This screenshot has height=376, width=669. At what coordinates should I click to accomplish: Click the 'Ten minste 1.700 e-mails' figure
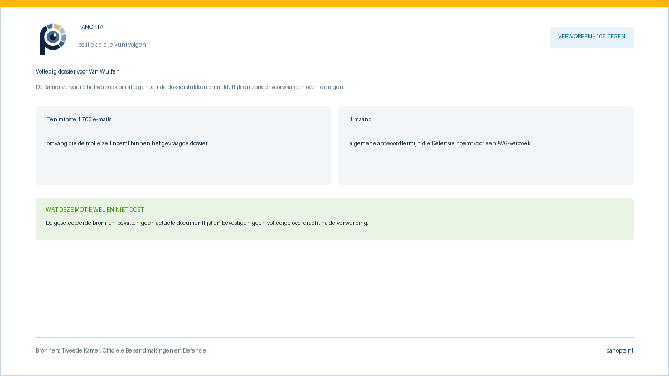point(79,119)
